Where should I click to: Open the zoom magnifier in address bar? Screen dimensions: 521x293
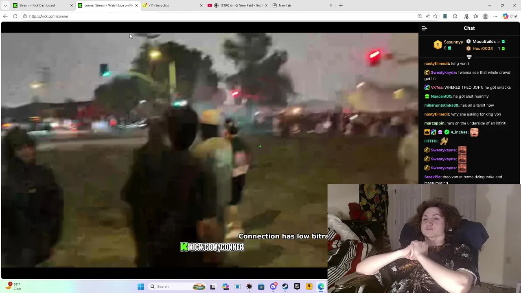click(x=420, y=16)
